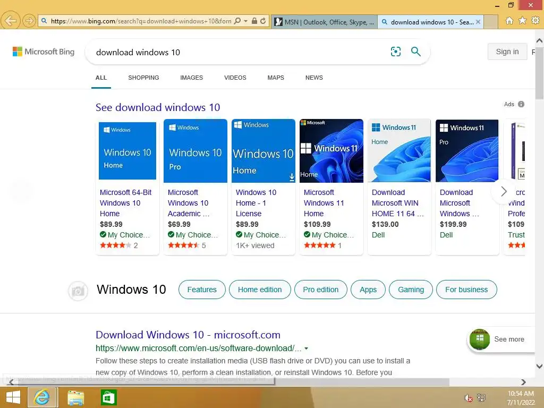Click the vertical scrollbar down arrow
The height and width of the screenshot is (408, 544).
540,366
